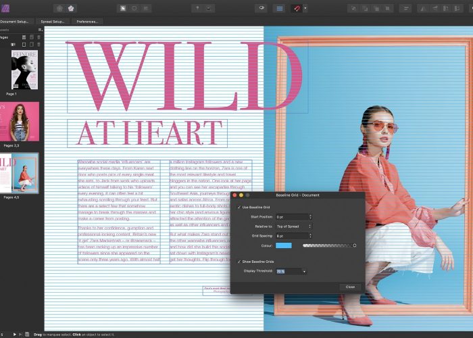Click the pin icon in the top toolbar
The height and width of the screenshot is (338, 473).
(x=197, y=8)
